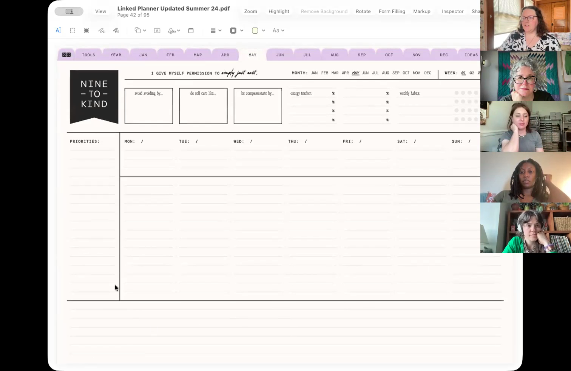Open the View toolbar menu
571x371 pixels.
tap(100, 11)
